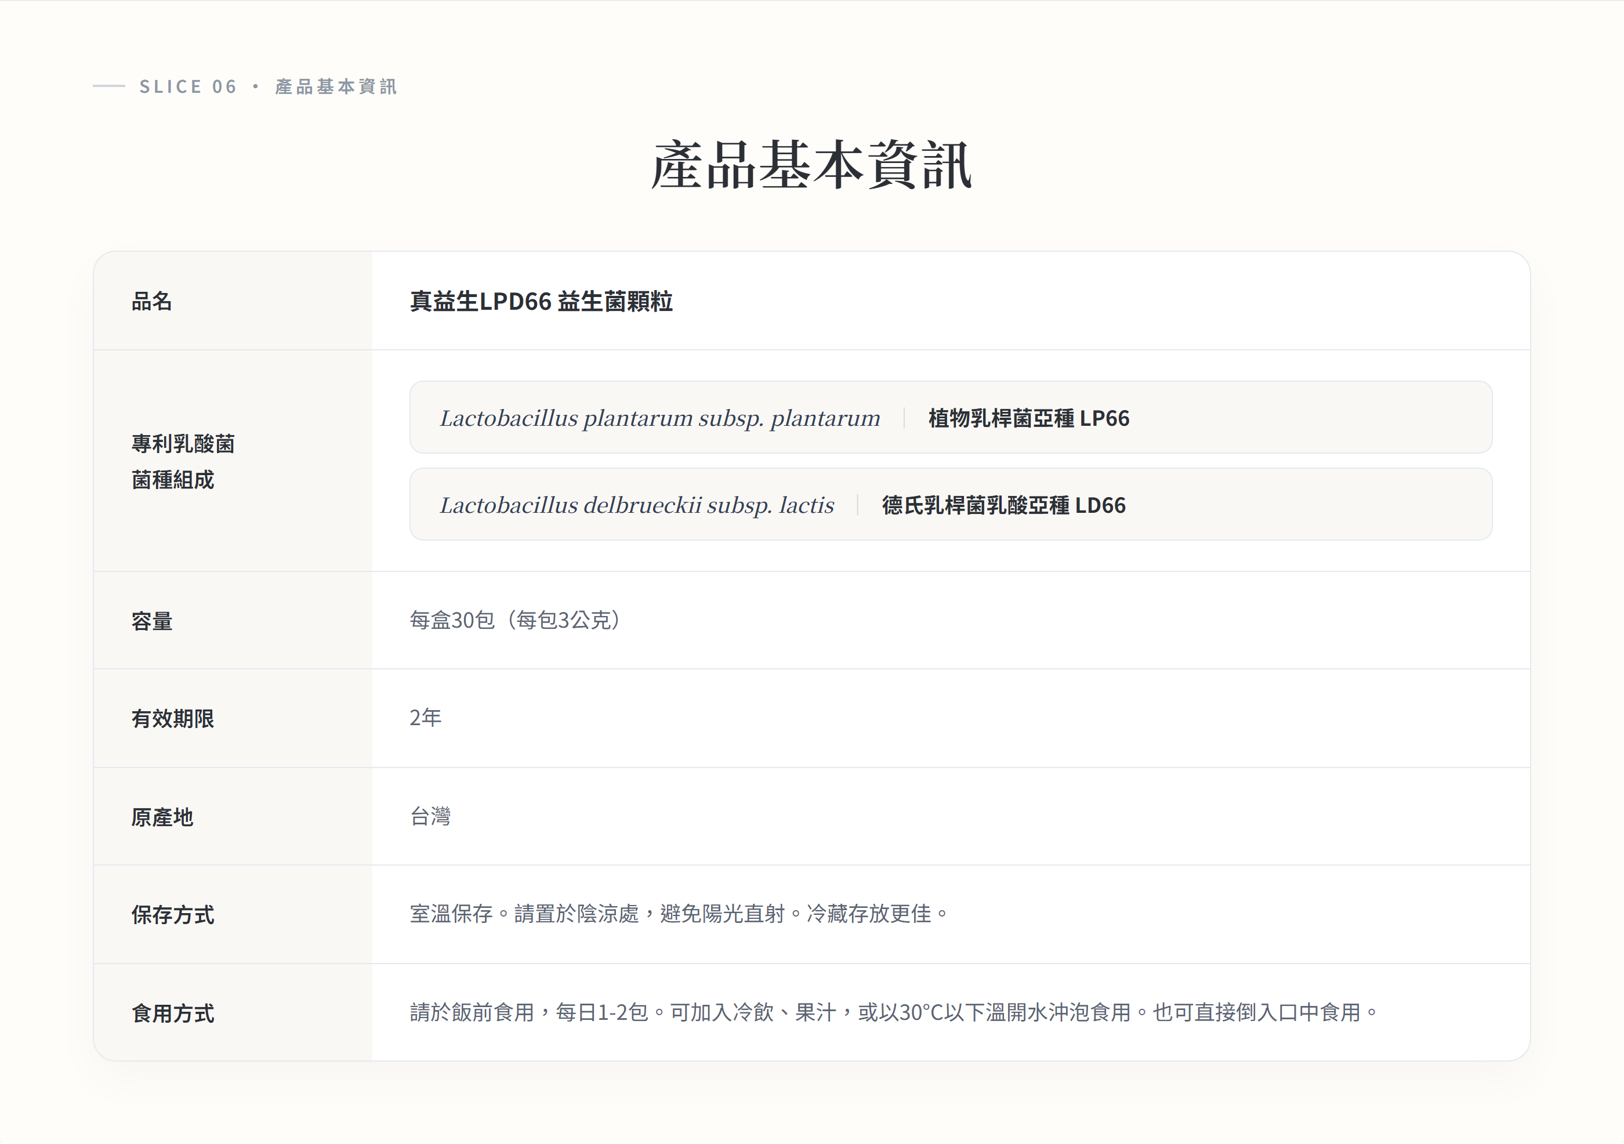Select the 品名 row label
This screenshot has height=1144, width=1624.
click(x=152, y=302)
